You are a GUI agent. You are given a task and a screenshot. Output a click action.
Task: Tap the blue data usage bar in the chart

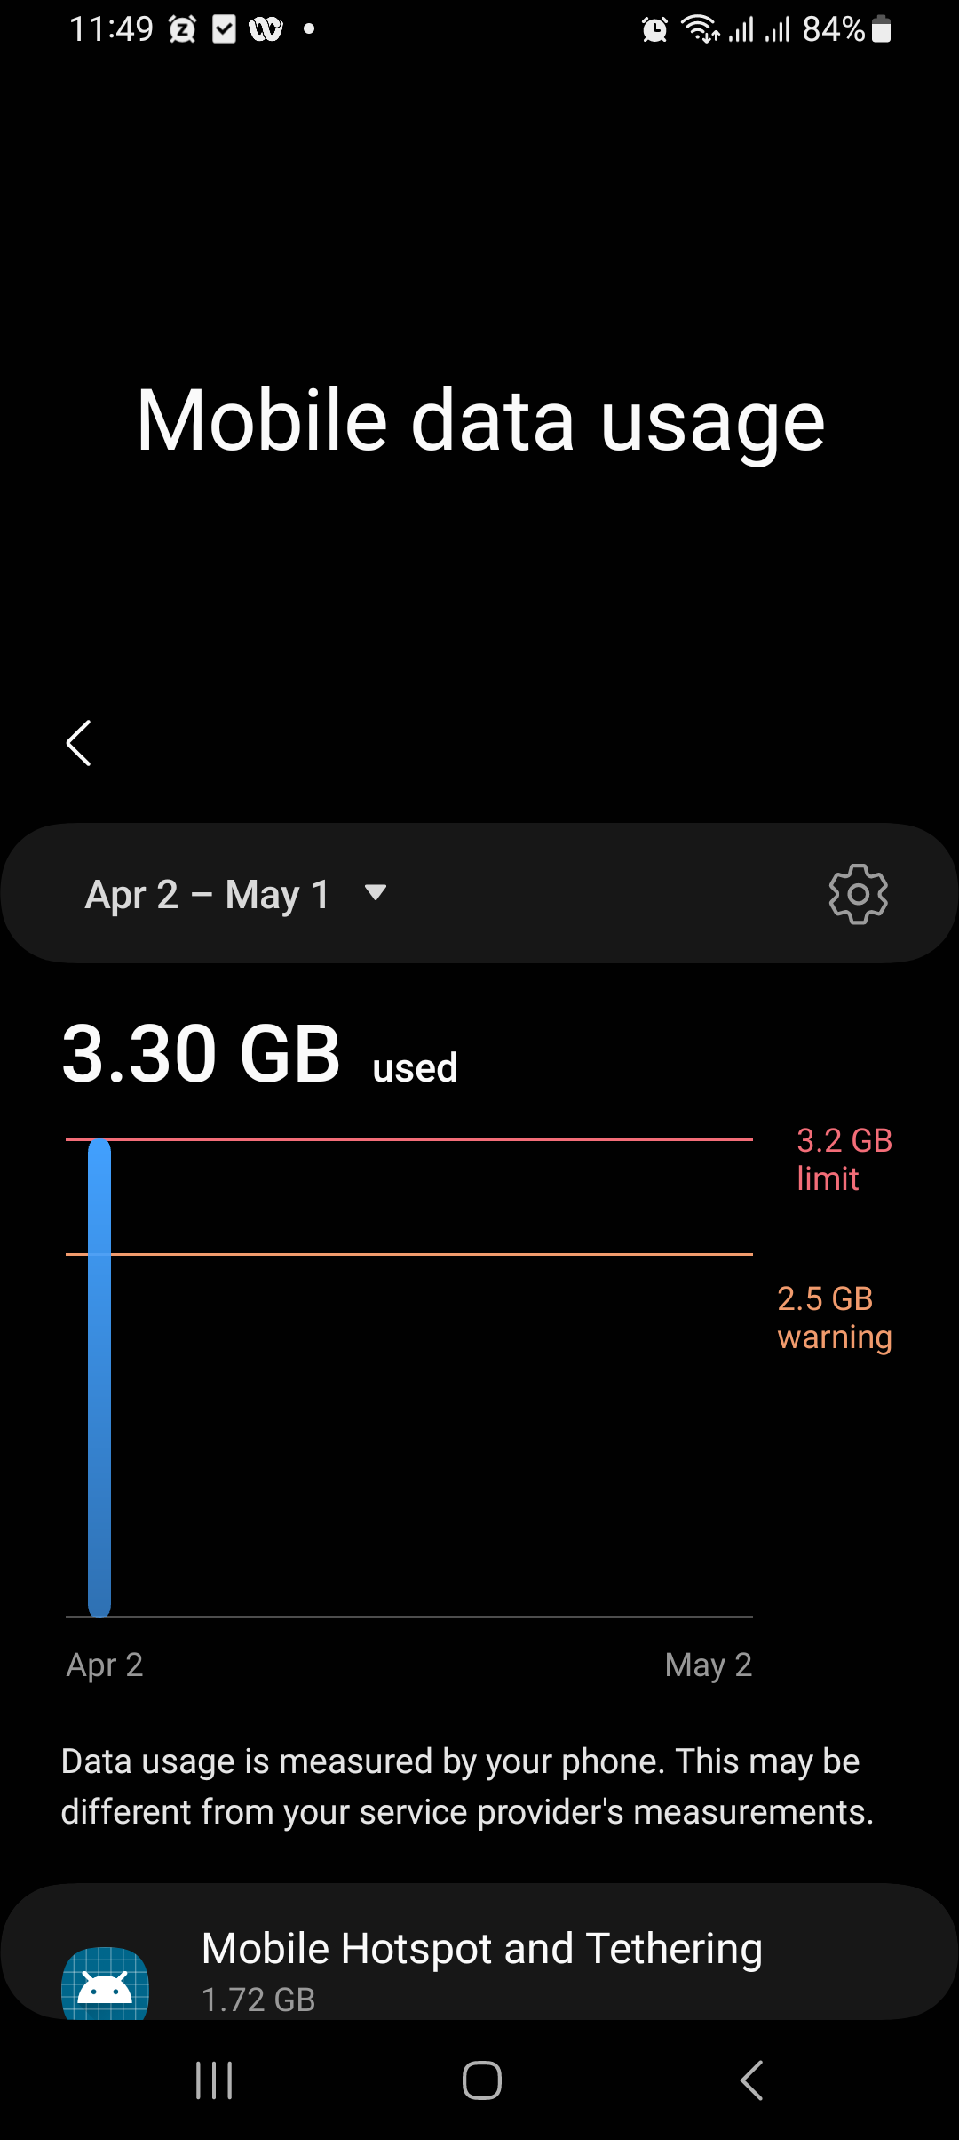pos(99,1377)
